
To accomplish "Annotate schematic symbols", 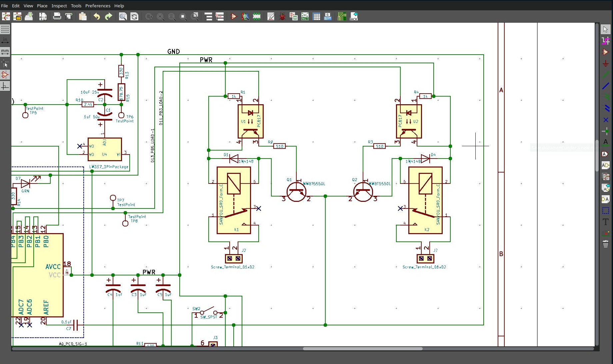I will 271,16.
